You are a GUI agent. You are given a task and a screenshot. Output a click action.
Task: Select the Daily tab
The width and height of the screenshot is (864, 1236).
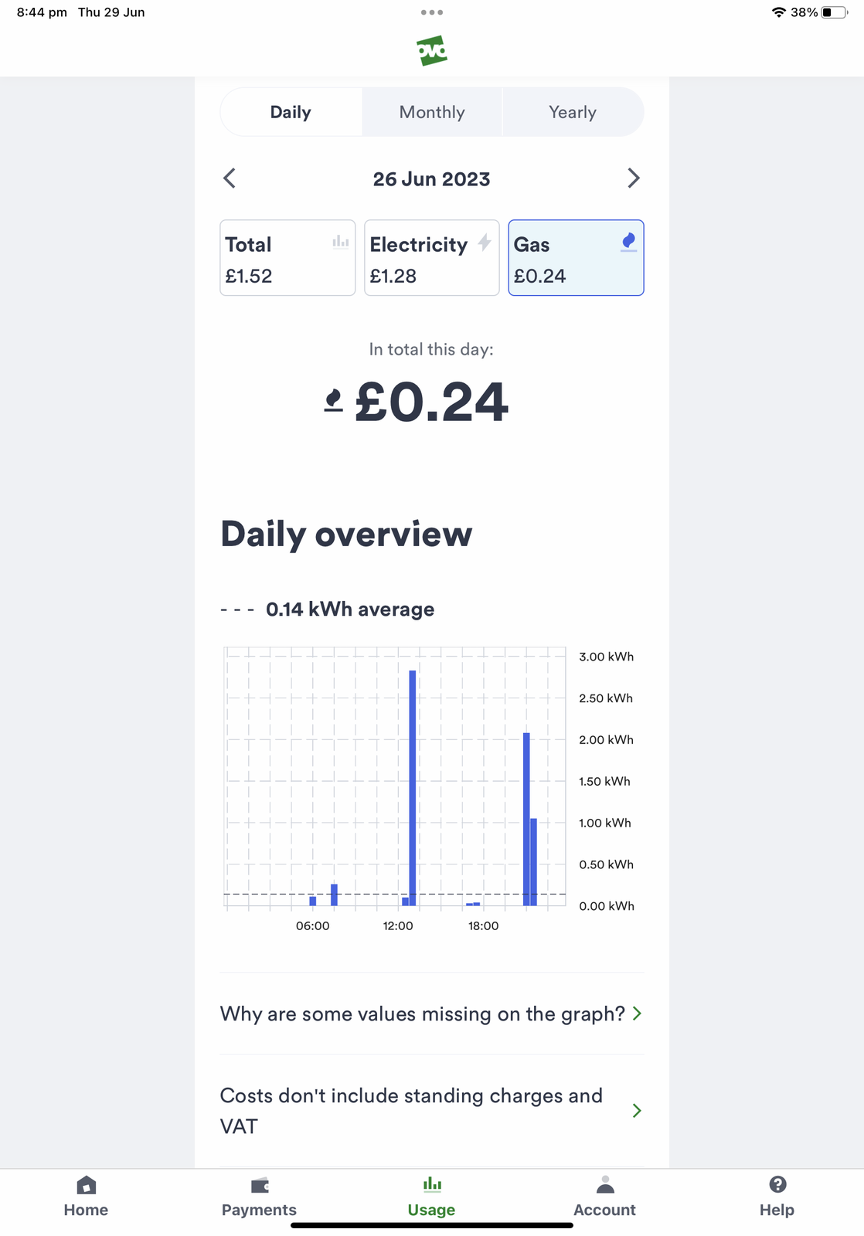pos(291,112)
